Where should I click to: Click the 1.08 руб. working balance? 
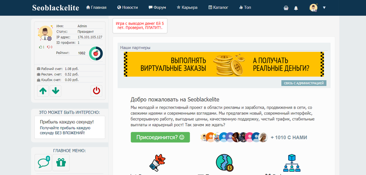coord(72,69)
